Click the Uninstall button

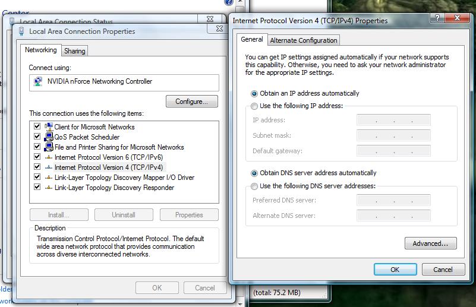124,215
